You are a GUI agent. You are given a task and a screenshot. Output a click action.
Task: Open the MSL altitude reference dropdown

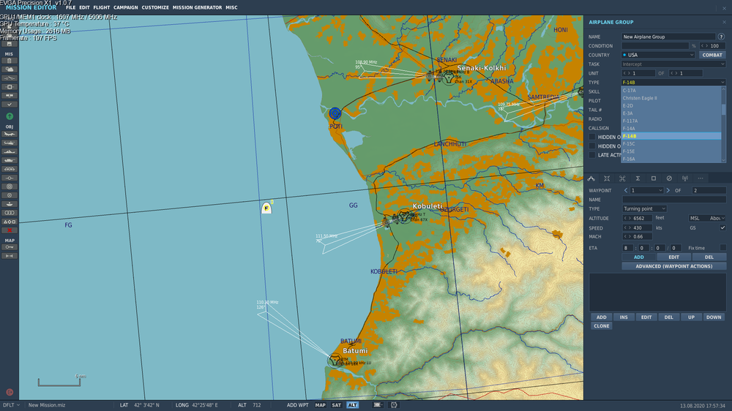707,218
